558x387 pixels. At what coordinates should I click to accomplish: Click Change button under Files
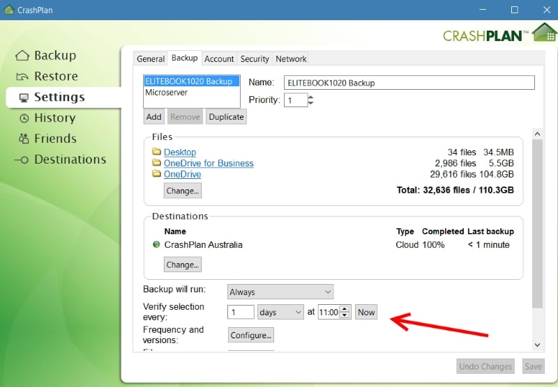coord(183,191)
